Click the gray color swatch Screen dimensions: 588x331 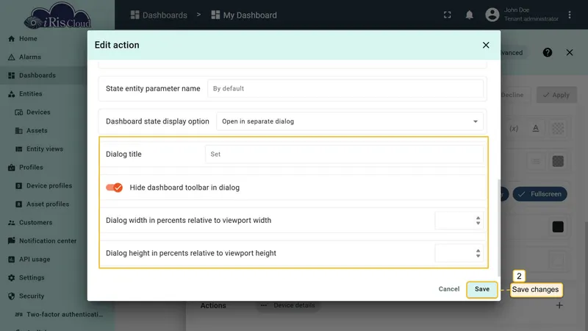tap(558, 161)
